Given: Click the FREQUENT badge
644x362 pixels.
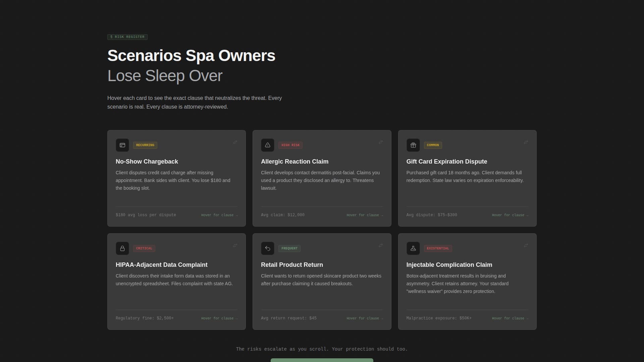Looking at the screenshot, I should click(x=289, y=248).
